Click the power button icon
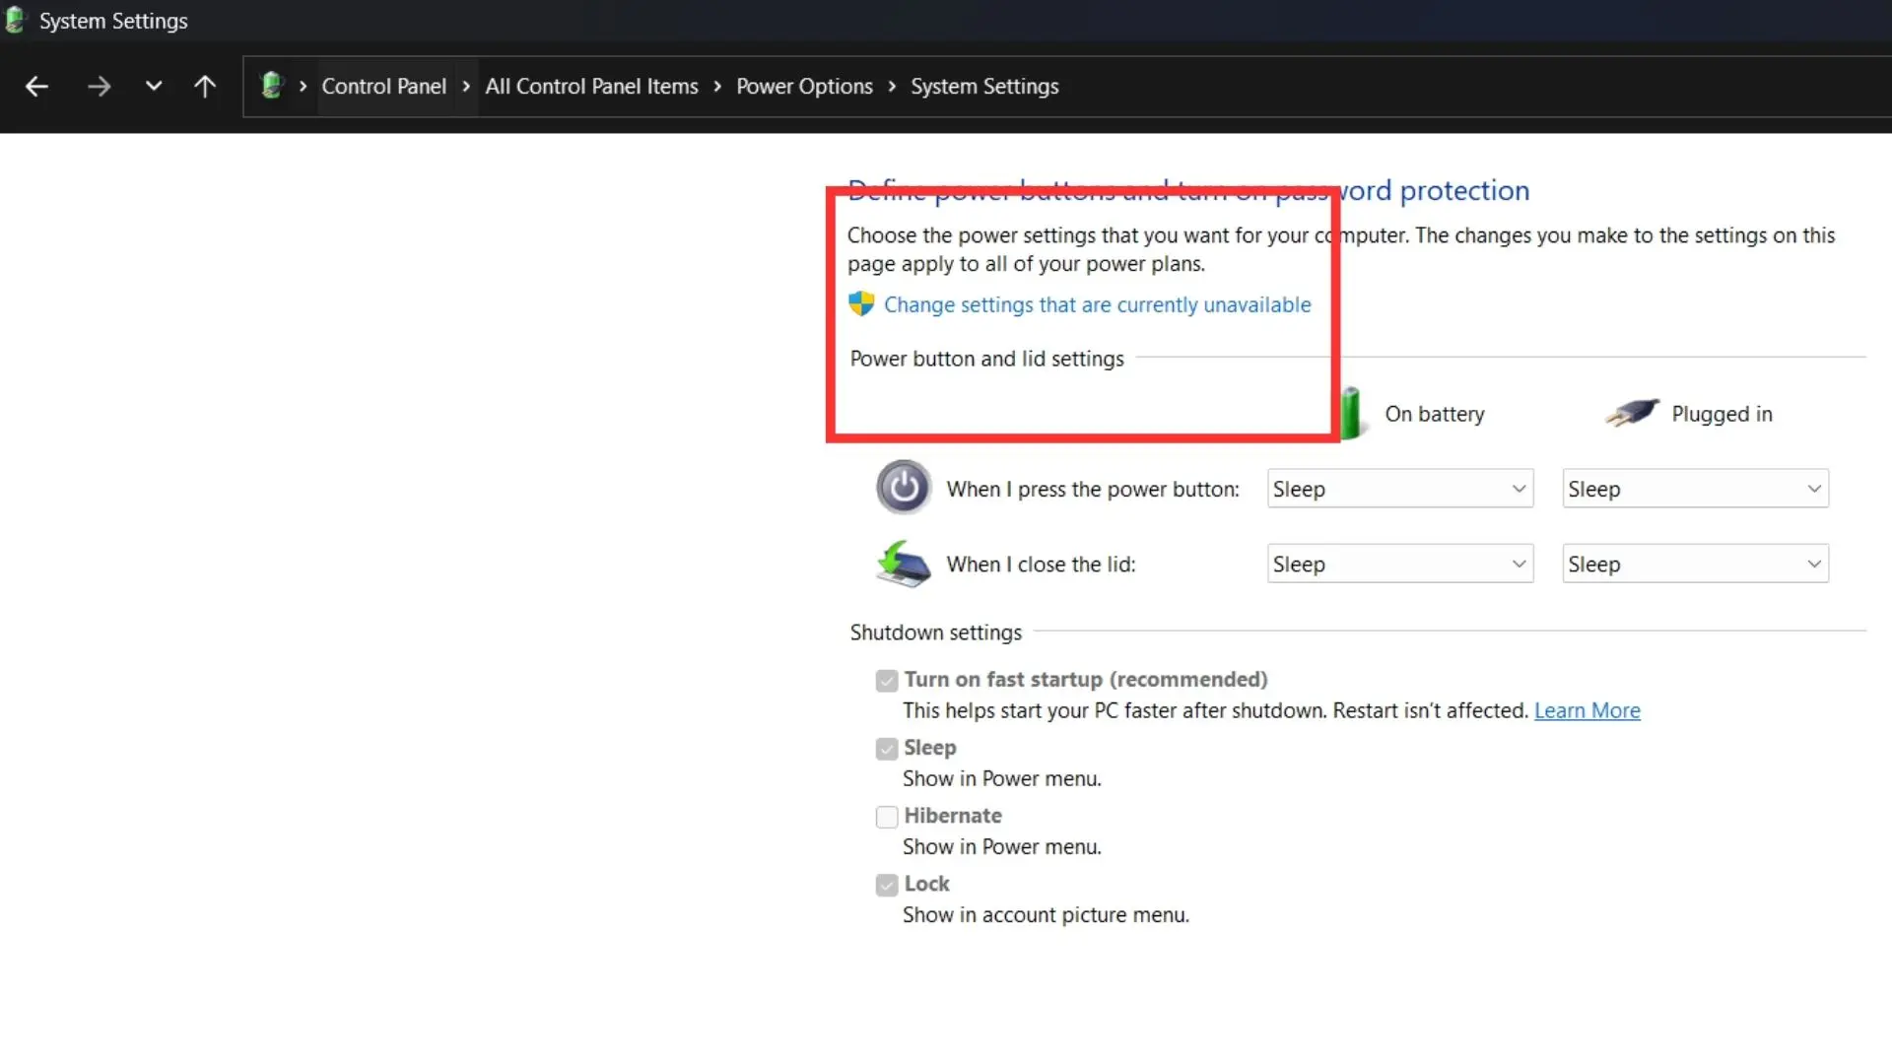 tap(904, 488)
